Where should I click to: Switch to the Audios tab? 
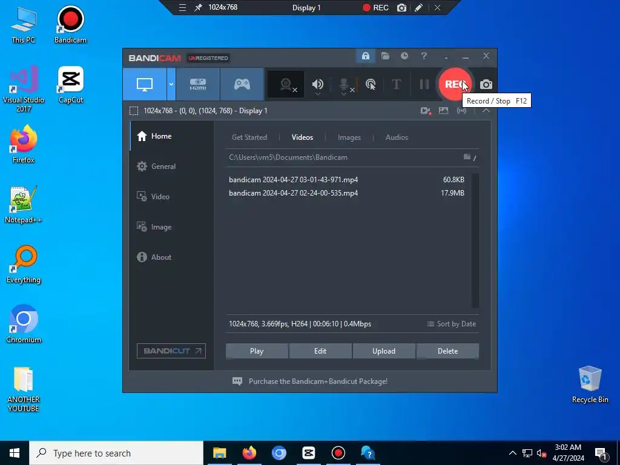[397, 137]
